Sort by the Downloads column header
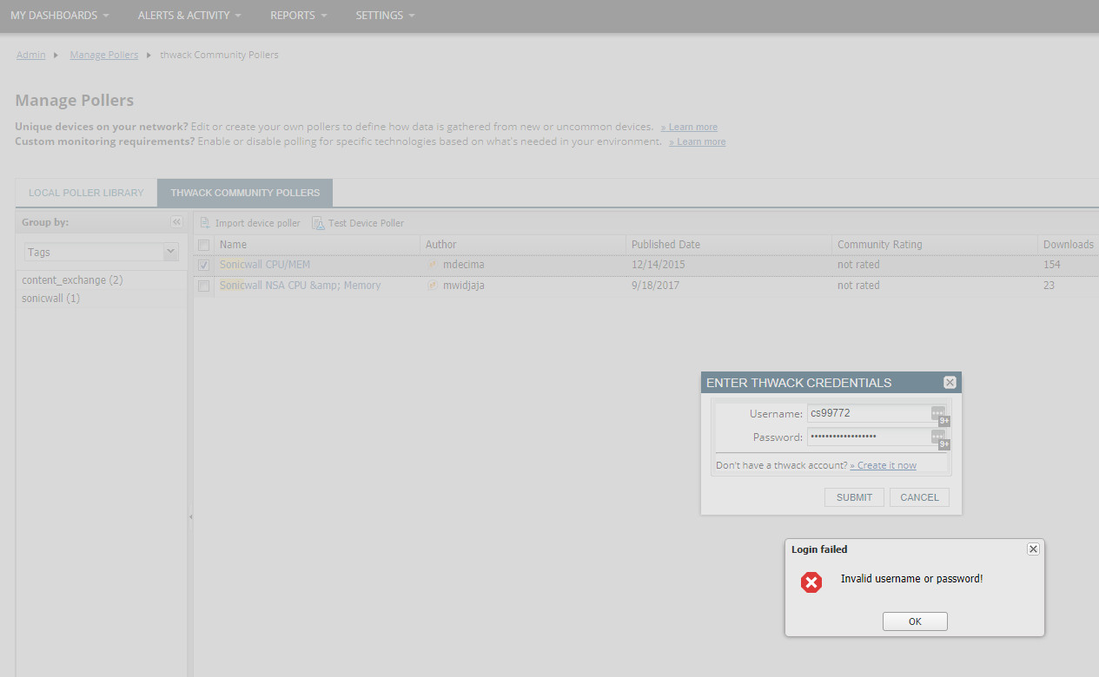 tap(1068, 245)
